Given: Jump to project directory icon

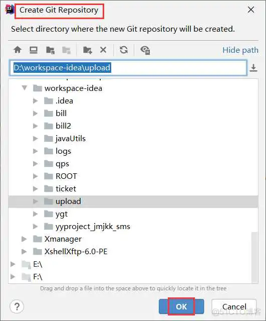Looking at the screenshot, I should 50,50.
